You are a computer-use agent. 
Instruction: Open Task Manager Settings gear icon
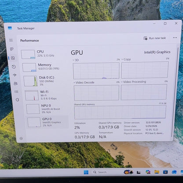[21, 139]
